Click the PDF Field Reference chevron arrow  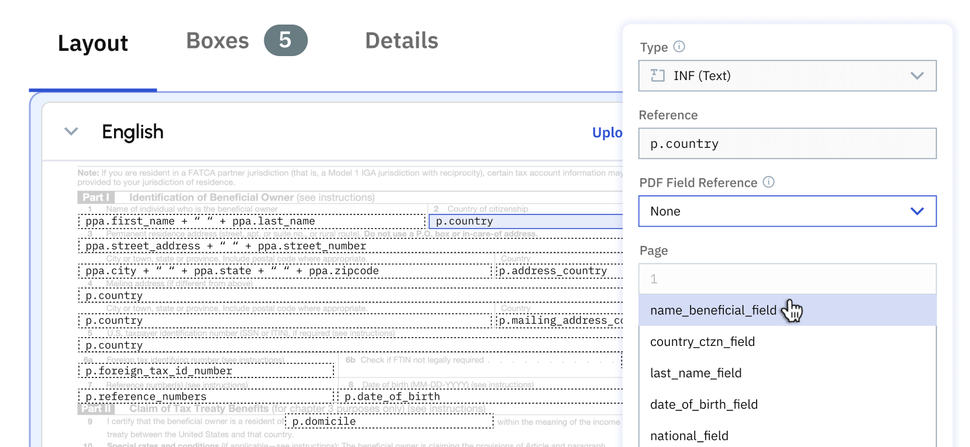pos(917,212)
